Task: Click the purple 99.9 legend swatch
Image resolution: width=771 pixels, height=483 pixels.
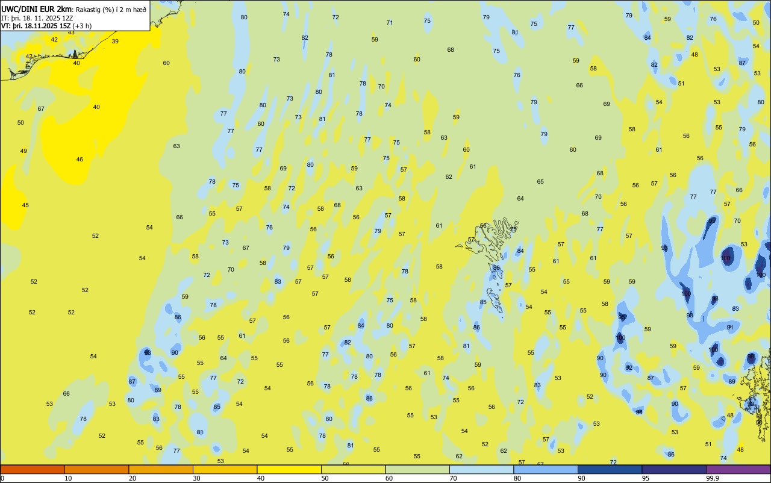Action: click(738, 469)
